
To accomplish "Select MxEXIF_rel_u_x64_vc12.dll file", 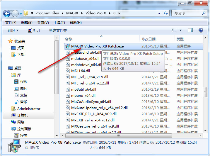I will pyautogui.click(x=93, y=120).
